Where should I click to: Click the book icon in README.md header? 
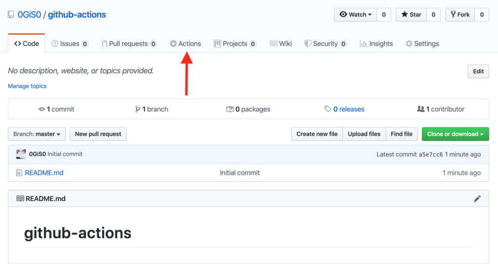tap(20, 198)
